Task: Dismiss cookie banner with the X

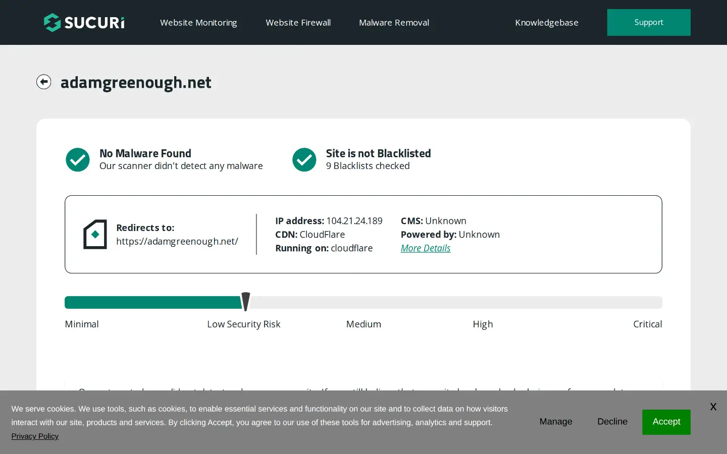Action: coord(713,407)
